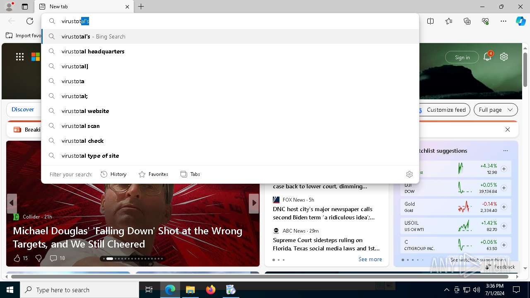Open Import favorites bookmark bar item
This screenshot has height=298, width=530.
pos(23,36)
